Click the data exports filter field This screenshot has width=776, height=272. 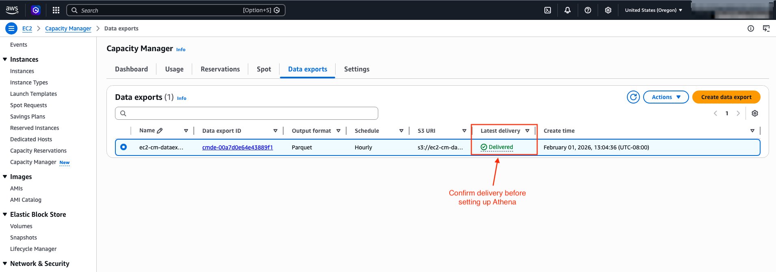tap(247, 113)
